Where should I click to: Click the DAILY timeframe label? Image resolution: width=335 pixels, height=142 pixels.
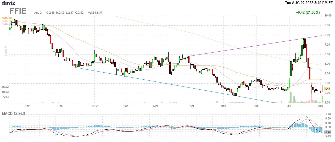pyautogui.click(x=6, y=51)
